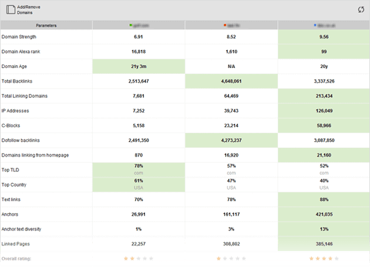Select the Parameters column header
Viewport: 370px width, 275px height.
coord(46,26)
